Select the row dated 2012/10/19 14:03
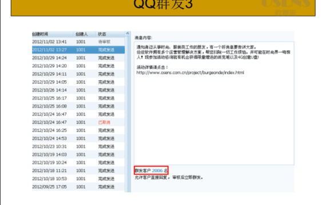326x205 pixels. coord(78,155)
